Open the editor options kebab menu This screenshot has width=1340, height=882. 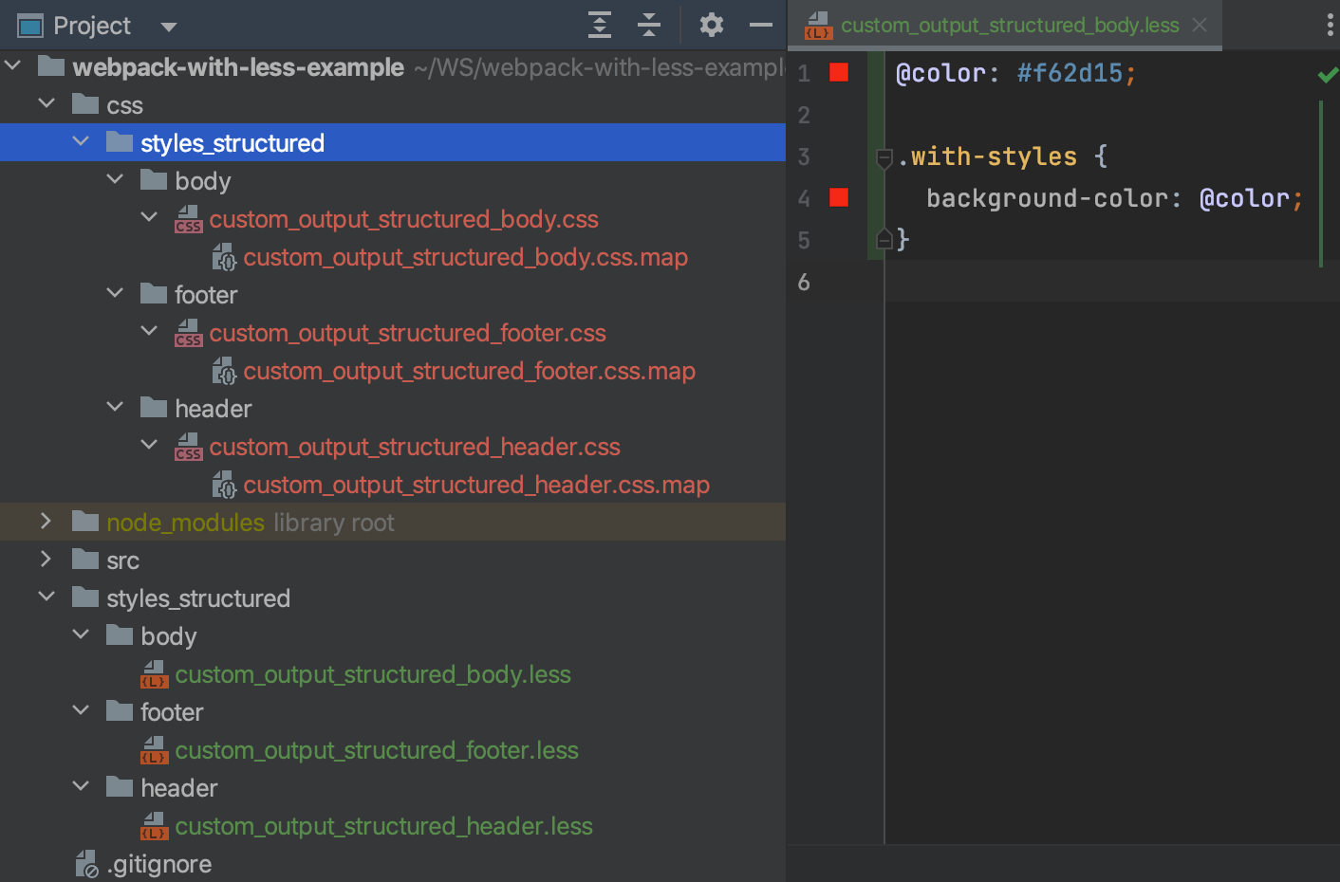click(1330, 26)
